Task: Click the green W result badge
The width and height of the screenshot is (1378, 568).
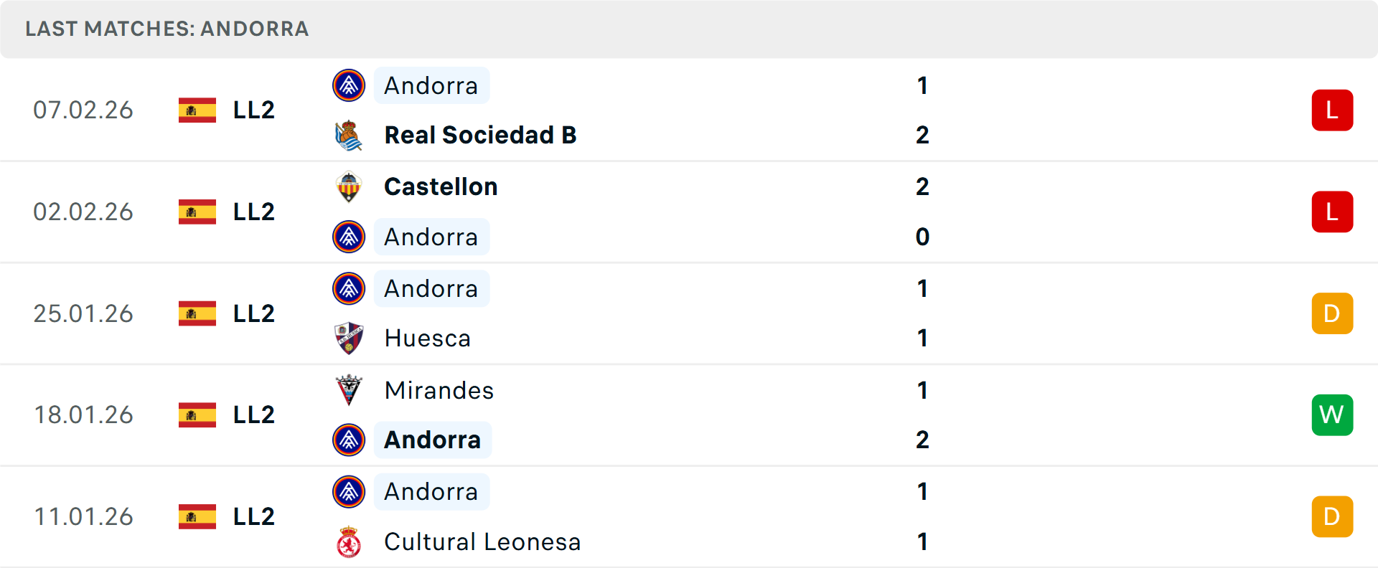Action: pyautogui.click(x=1332, y=415)
